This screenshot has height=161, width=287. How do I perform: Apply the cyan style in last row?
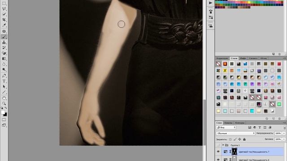[x=252, y=111]
